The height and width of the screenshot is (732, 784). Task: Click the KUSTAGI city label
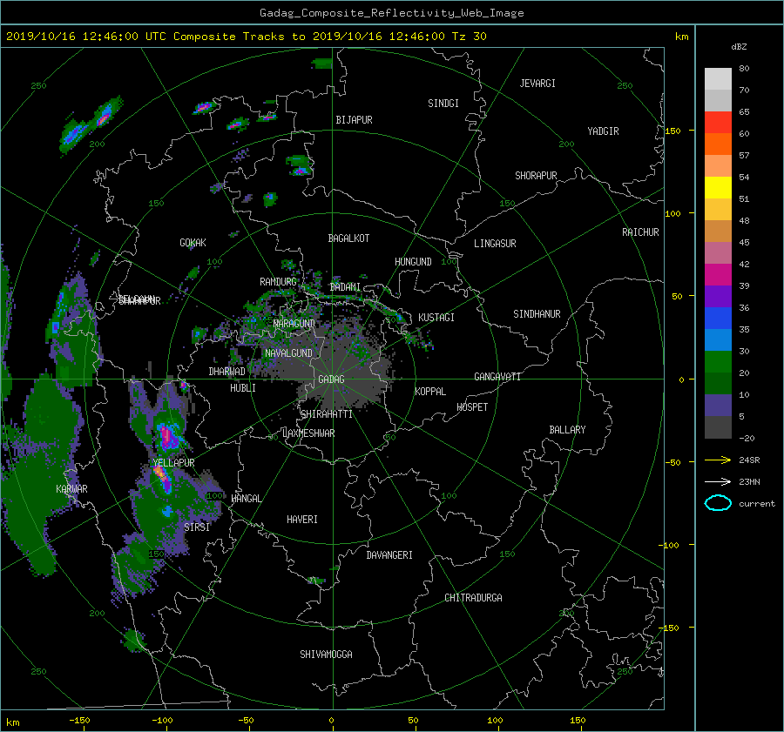436,318
